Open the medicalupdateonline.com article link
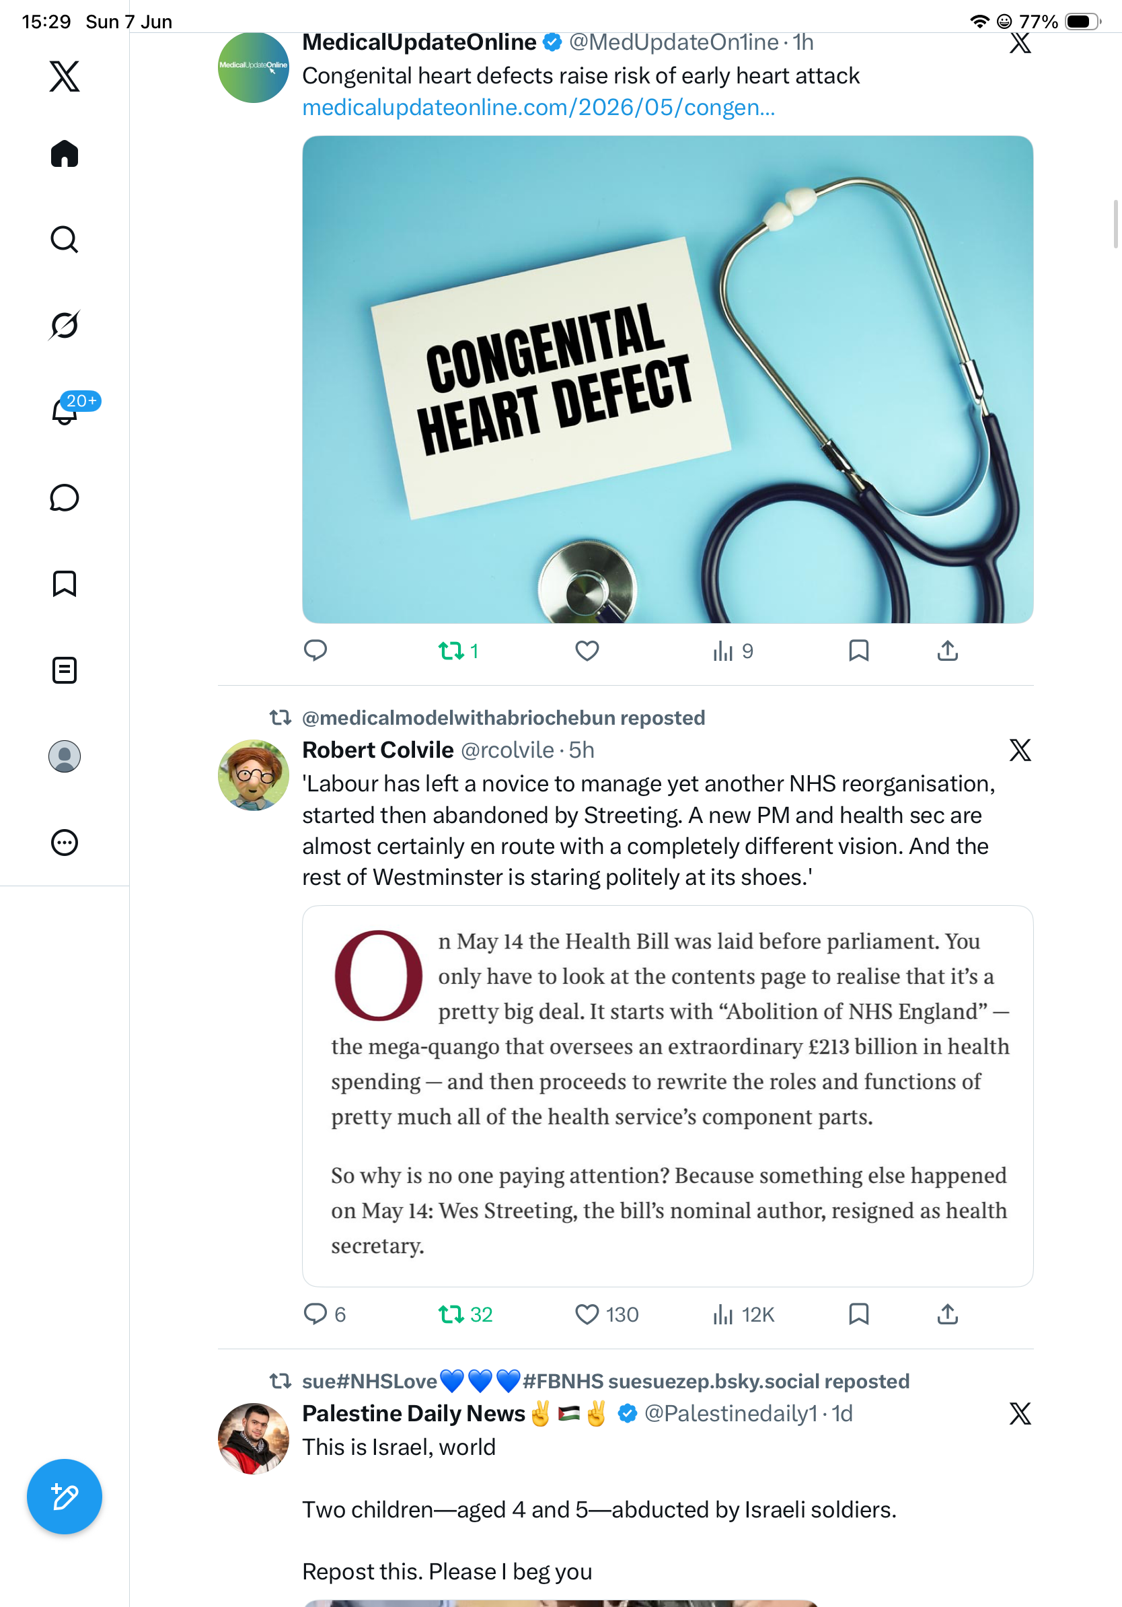Viewport: 1122px width, 1607px height. pyautogui.click(x=539, y=107)
